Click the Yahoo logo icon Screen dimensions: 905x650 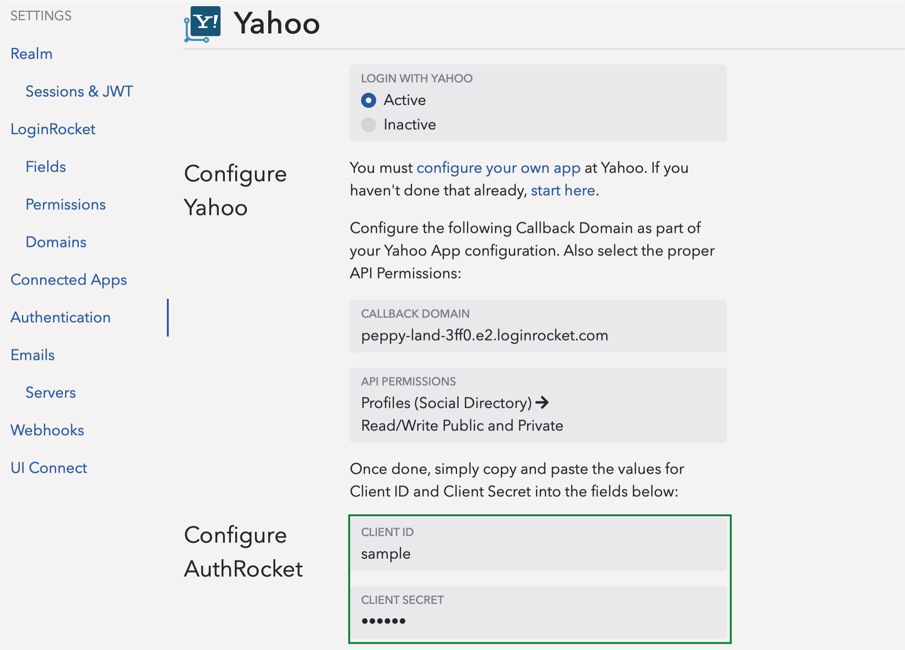[203, 24]
